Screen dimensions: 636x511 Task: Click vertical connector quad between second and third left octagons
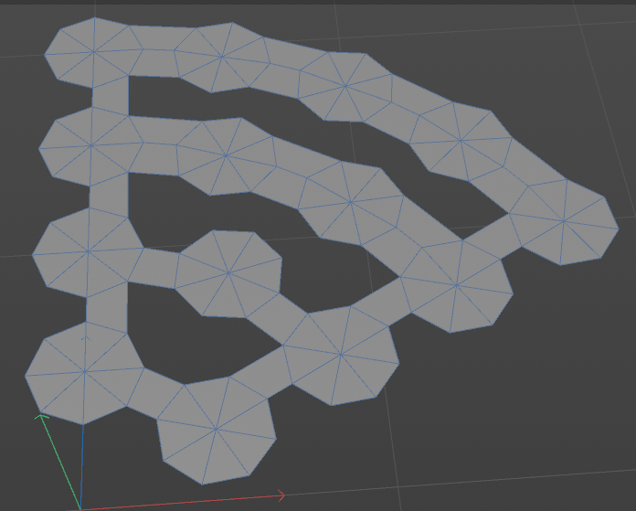[109, 196]
